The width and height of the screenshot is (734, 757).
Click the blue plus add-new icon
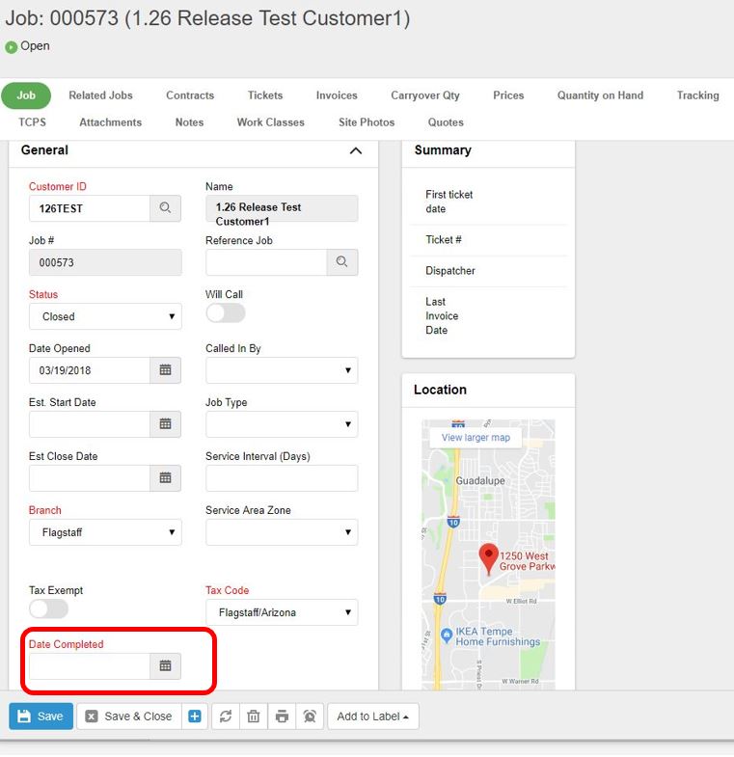(x=195, y=716)
